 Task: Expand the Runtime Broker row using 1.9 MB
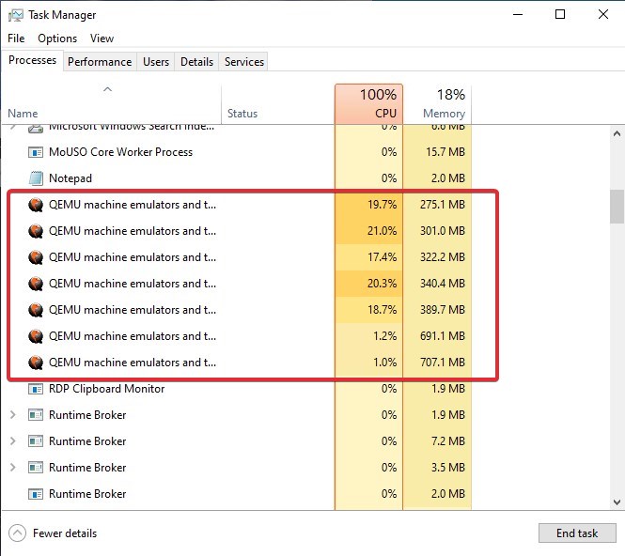[12, 415]
